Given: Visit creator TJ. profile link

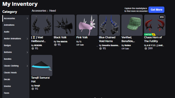Looking at the screenshot, I should [x=80, y=42].
